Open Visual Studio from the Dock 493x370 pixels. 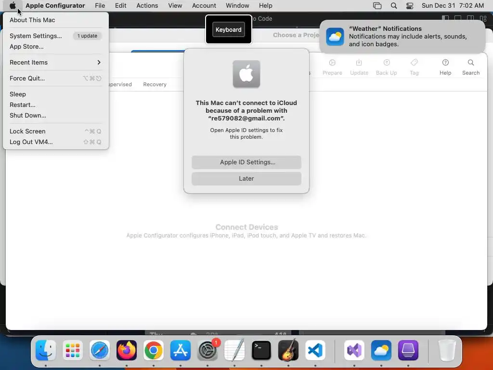click(x=354, y=350)
